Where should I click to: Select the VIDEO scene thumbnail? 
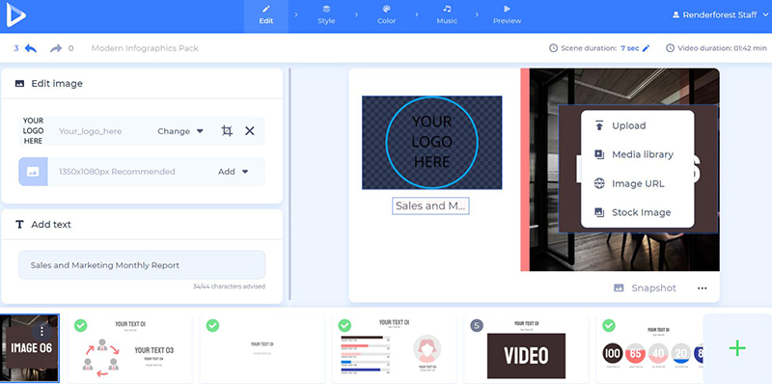tap(526, 348)
